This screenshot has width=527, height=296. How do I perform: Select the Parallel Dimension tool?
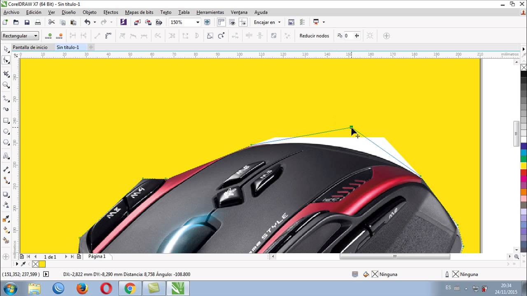[6, 170]
